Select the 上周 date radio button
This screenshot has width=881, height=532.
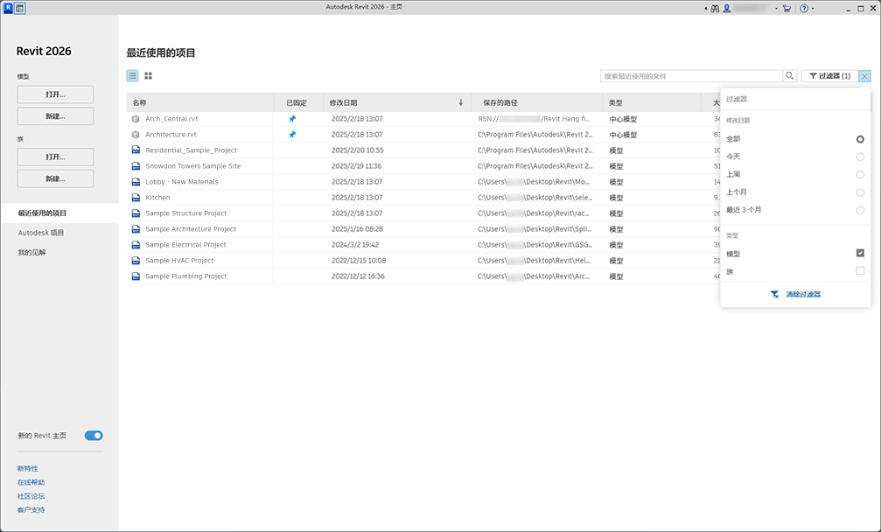click(860, 175)
